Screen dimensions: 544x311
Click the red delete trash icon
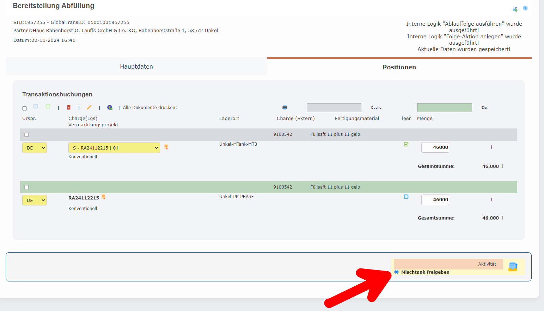click(x=69, y=107)
